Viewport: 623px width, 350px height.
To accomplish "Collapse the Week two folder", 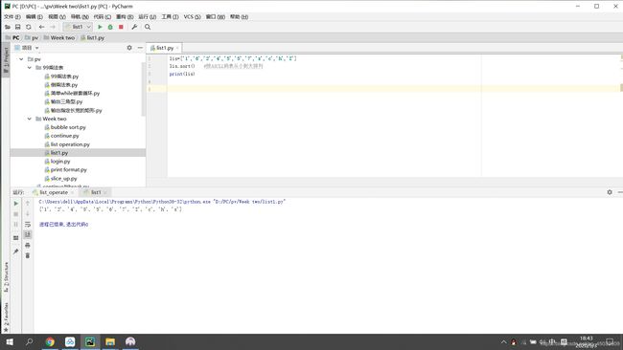I will click(30, 119).
